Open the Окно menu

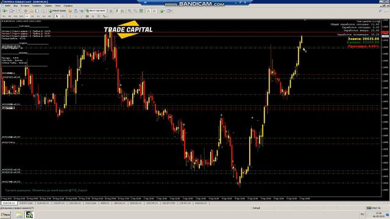(58, 5)
